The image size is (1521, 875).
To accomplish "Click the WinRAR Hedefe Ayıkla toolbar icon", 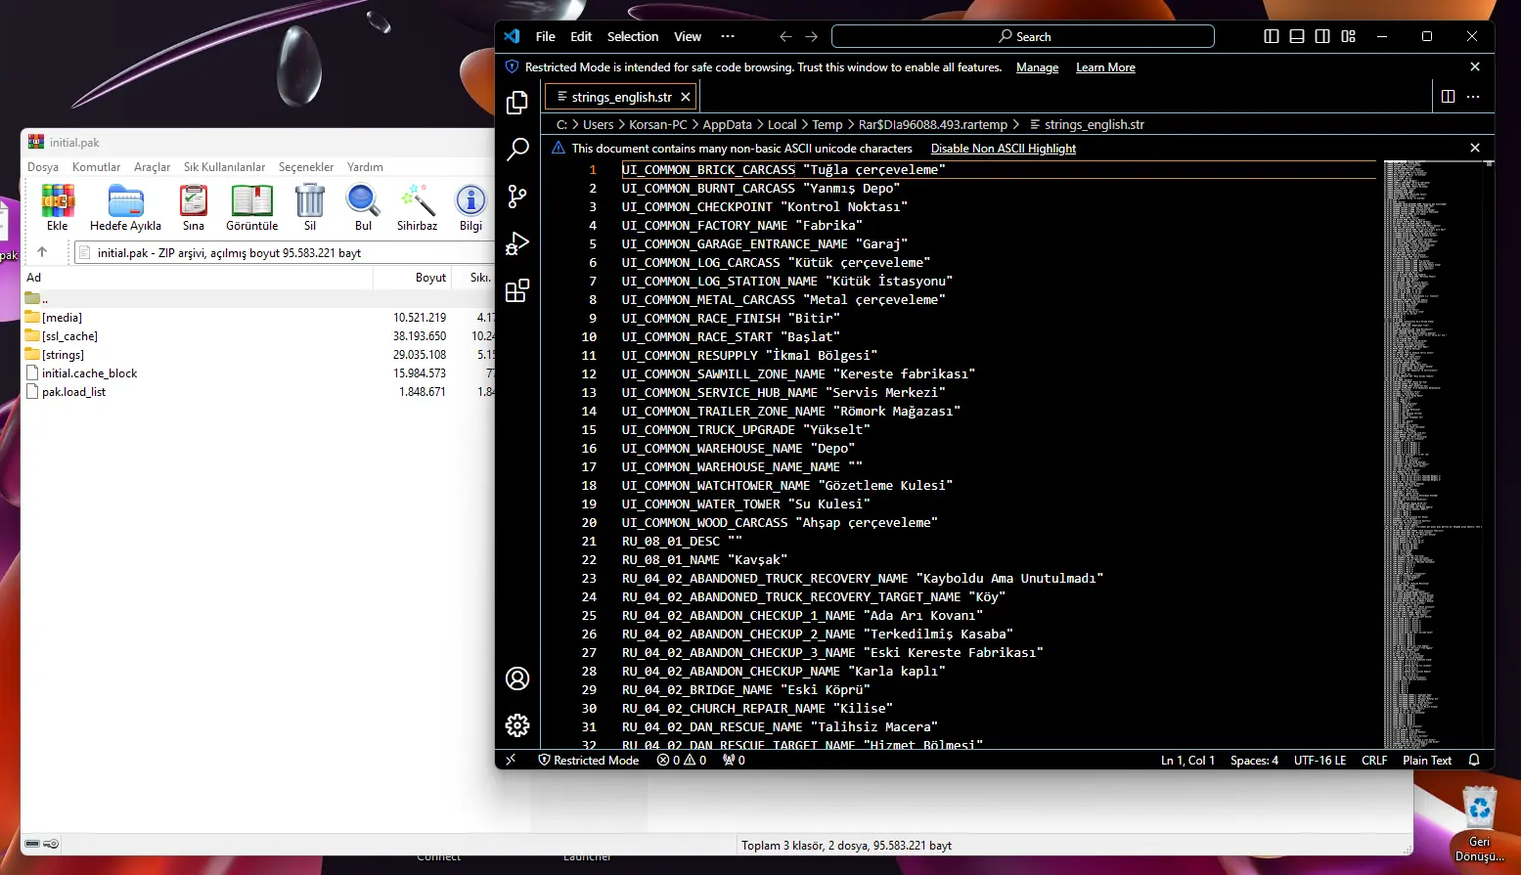I will click(x=125, y=207).
